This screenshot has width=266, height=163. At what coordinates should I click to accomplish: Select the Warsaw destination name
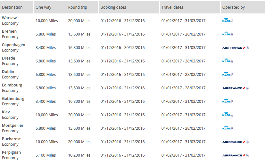tap(9, 18)
